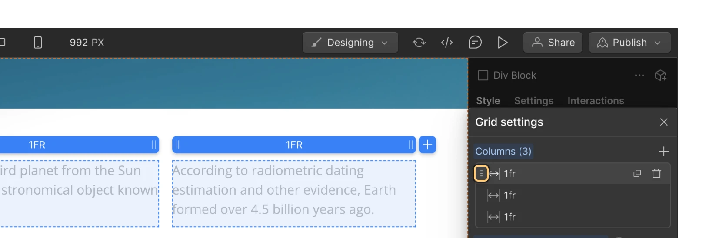Close the Grid settings panel

point(663,122)
